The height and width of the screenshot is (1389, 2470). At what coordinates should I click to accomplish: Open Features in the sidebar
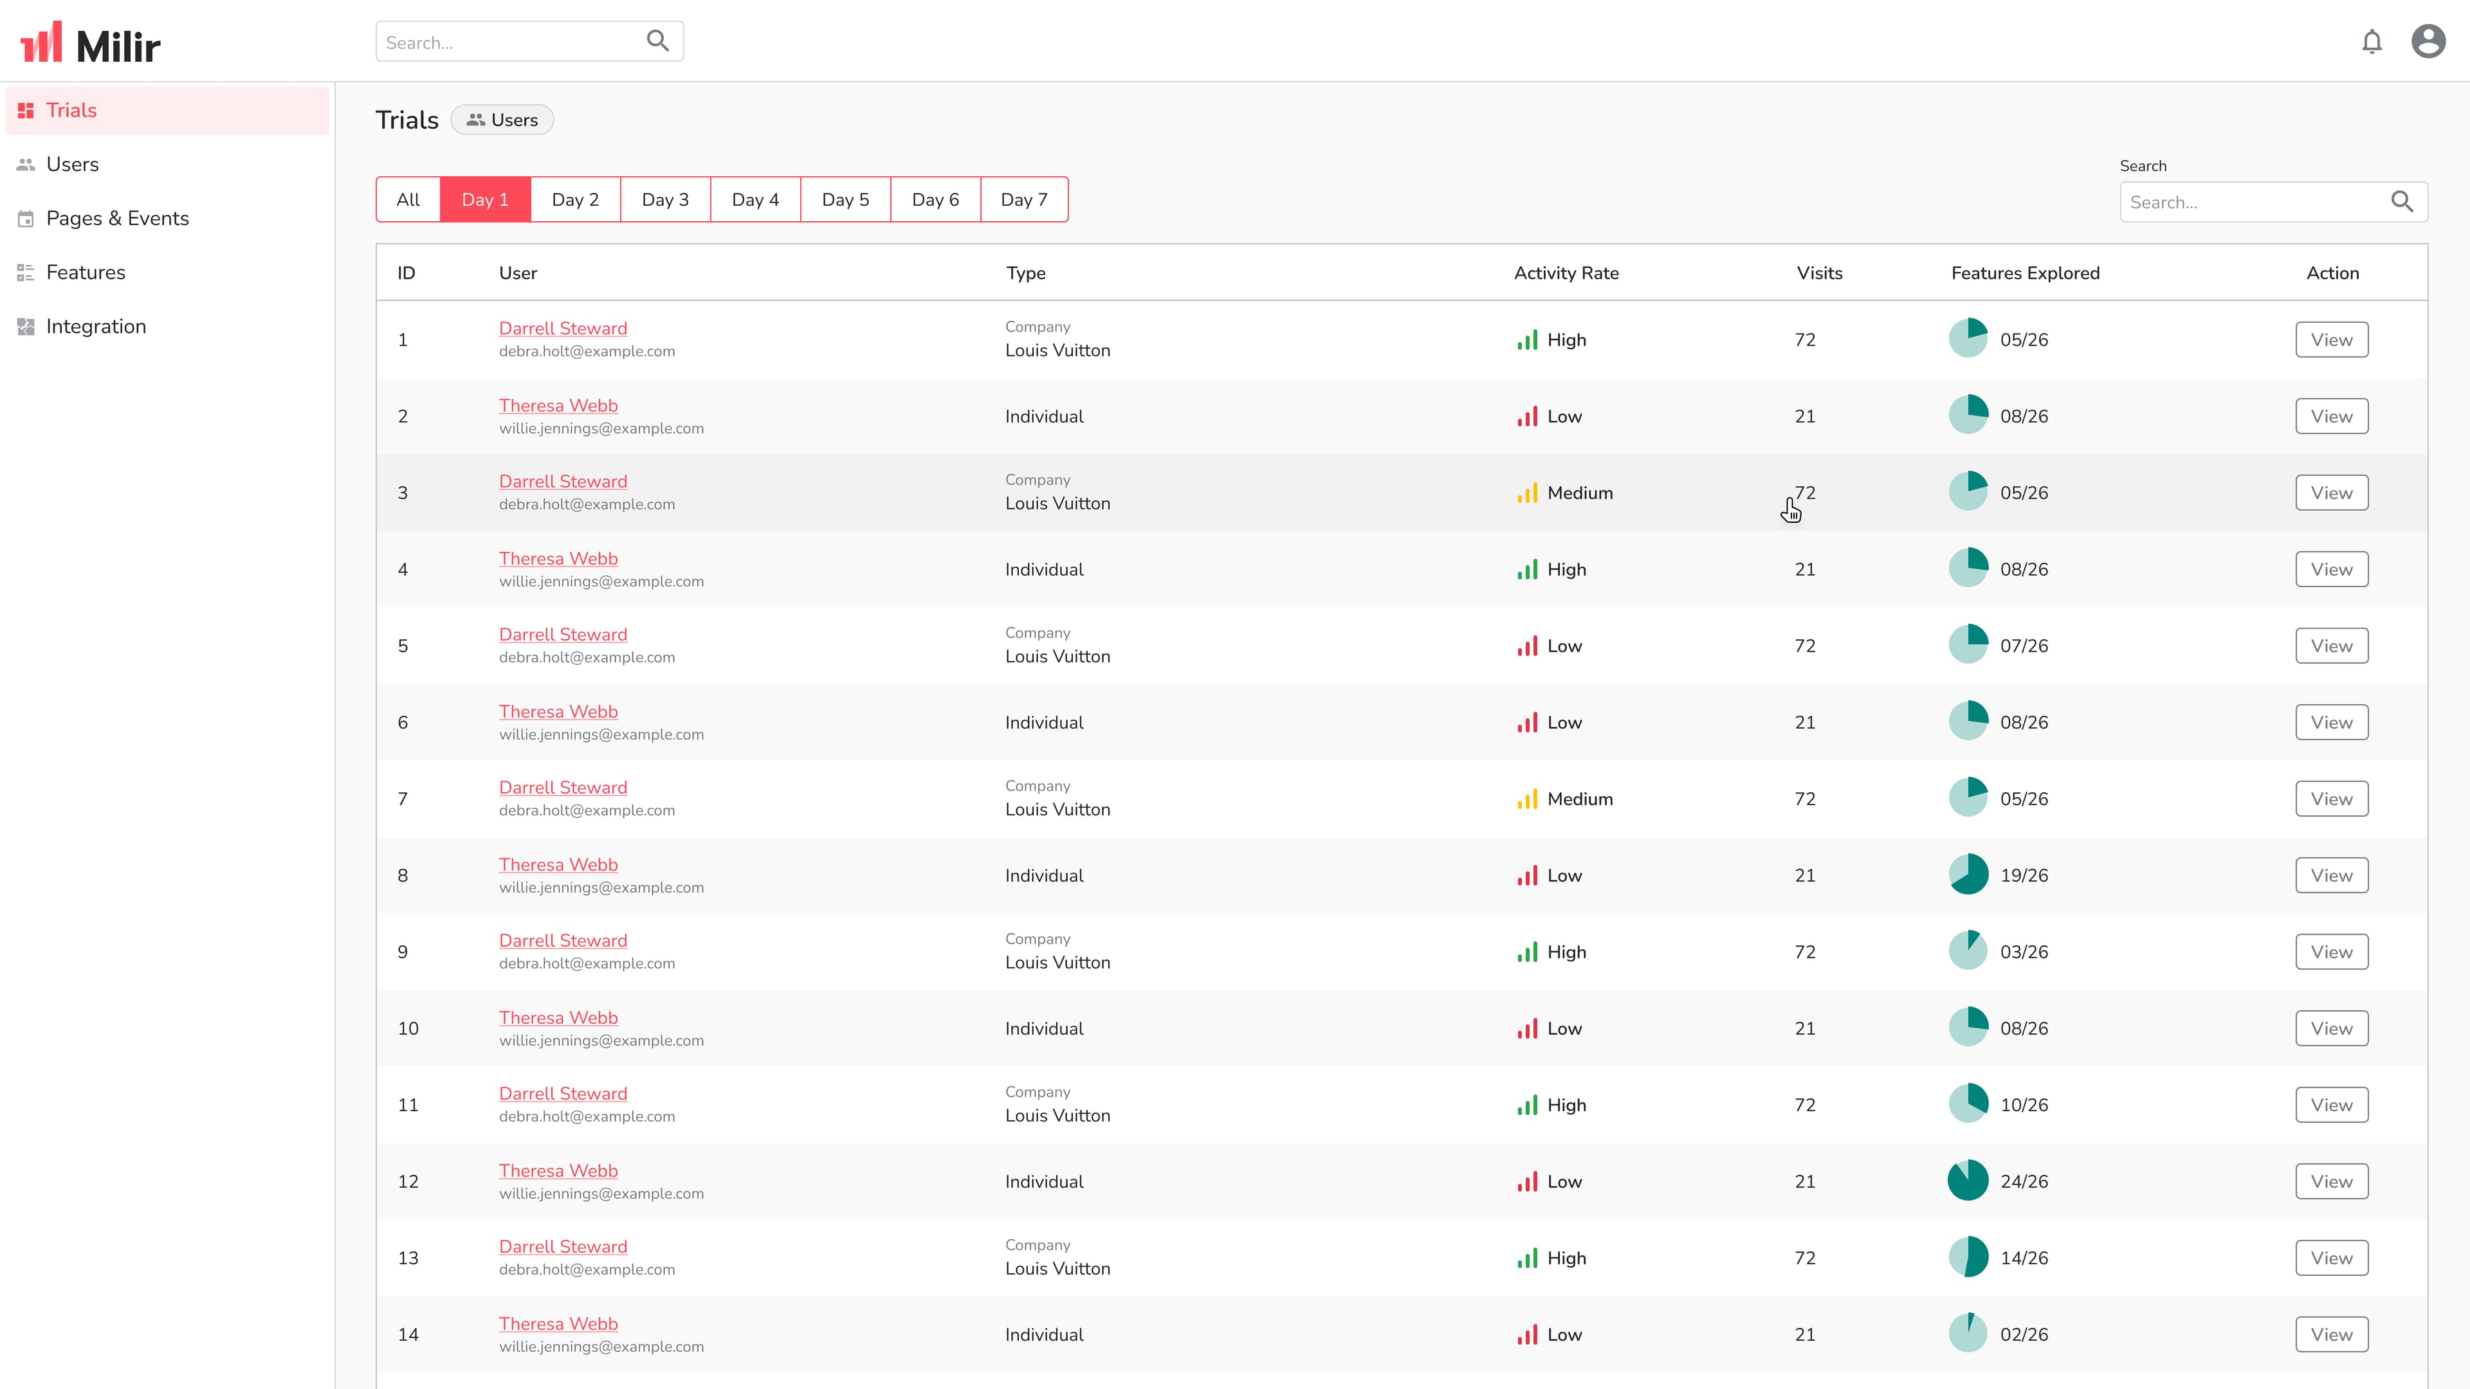(167, 273)
